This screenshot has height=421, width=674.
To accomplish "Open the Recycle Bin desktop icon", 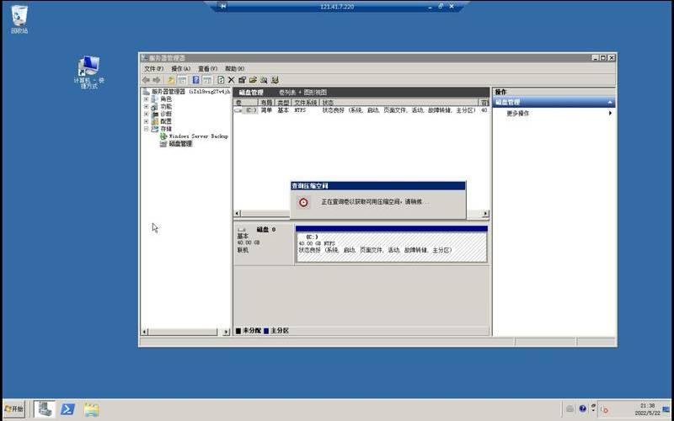I will tap(19, 17).
